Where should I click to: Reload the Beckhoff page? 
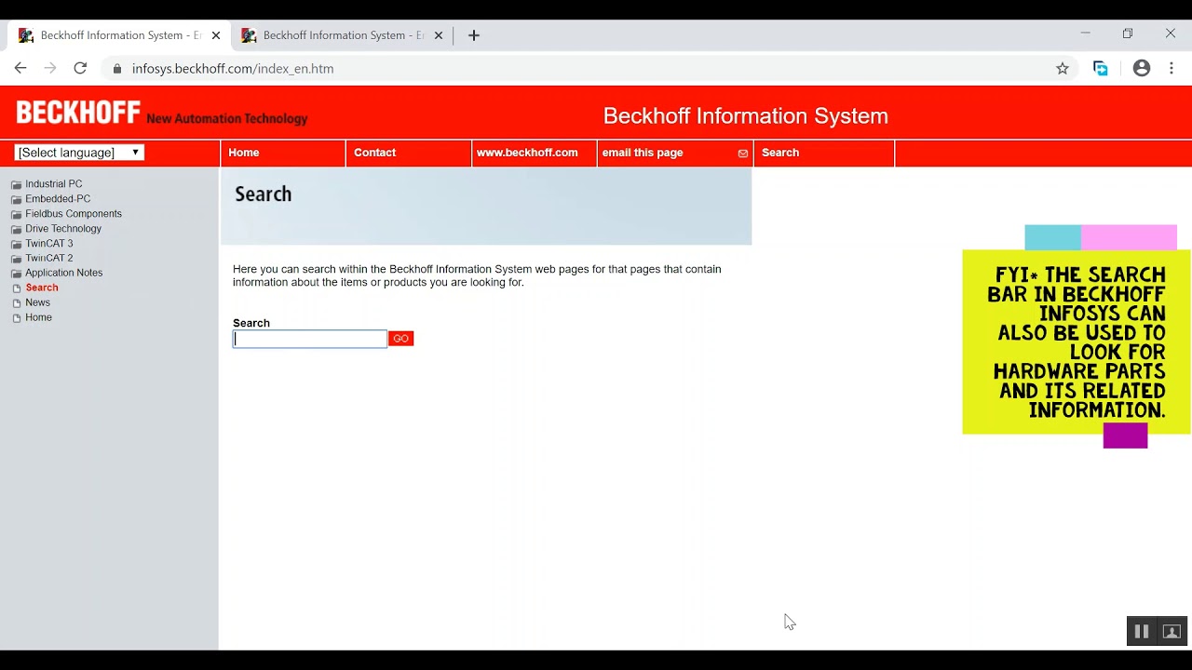click(x=80, y=68)
